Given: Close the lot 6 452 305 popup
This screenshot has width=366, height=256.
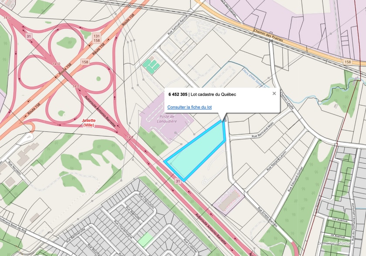Looking at the screenshot, I should pyautogui.click(x=274, y=94).
